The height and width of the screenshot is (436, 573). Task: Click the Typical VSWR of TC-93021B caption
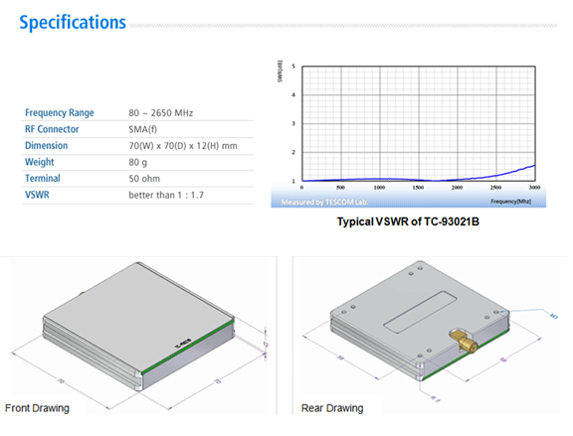click(x=408, y=221)
